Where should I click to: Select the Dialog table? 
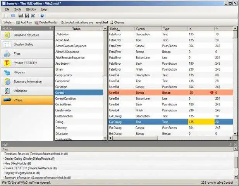coord(79,122)
